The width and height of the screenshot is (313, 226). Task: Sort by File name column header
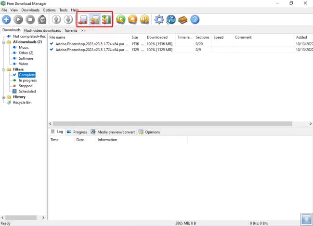[89, 38]
